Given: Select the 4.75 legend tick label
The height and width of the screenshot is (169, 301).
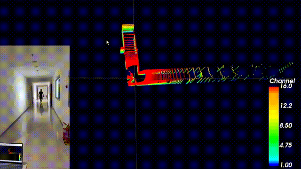Looking at the screenshot, I should [286, 145].
